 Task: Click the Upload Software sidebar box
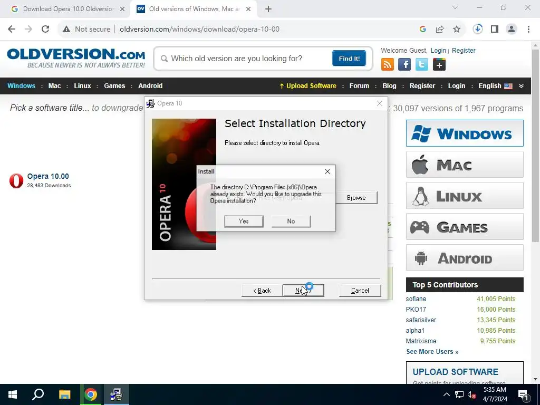pos(465,373)
